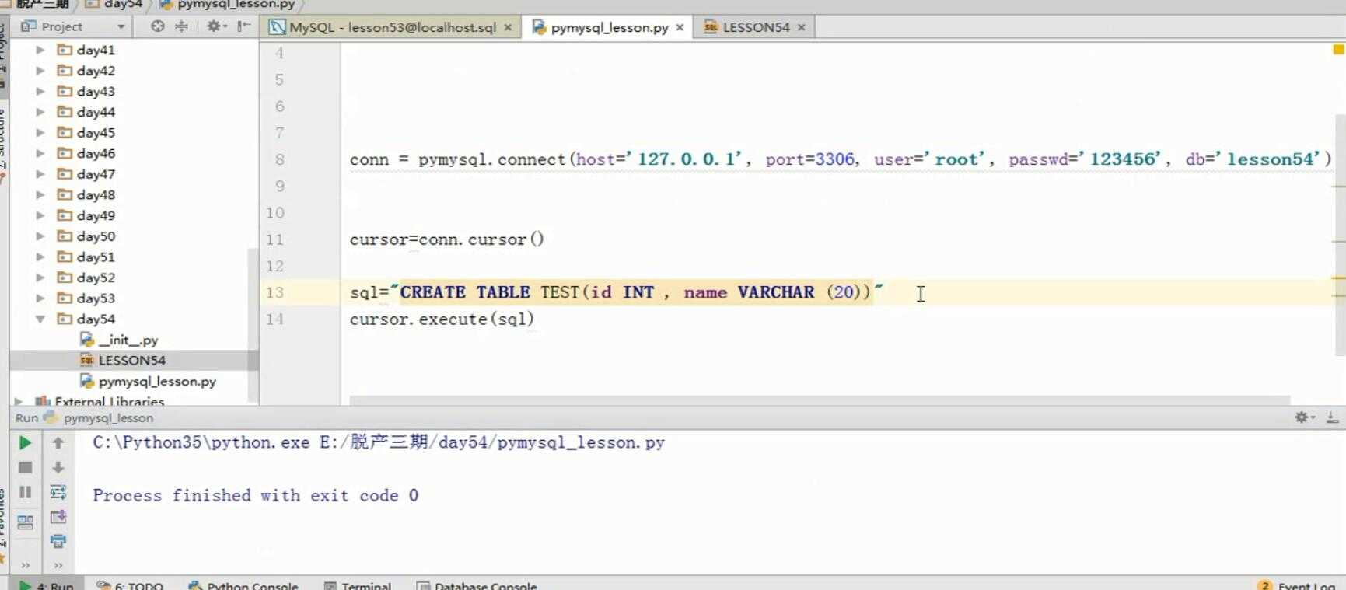Stop the running process with the stop icon
The width and height of the screenshot is (1346, 590).
tap(25, 467)
